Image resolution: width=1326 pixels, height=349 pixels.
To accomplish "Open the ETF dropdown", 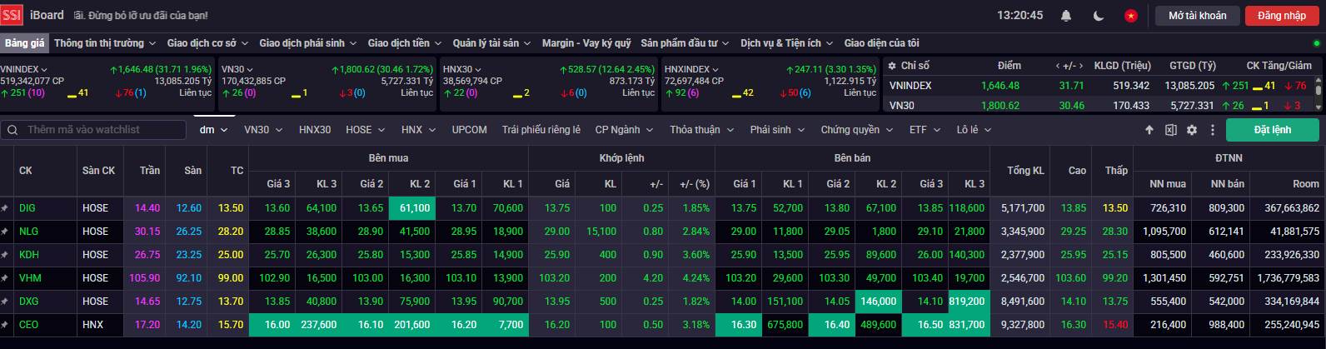I will (x=924, y=130).
